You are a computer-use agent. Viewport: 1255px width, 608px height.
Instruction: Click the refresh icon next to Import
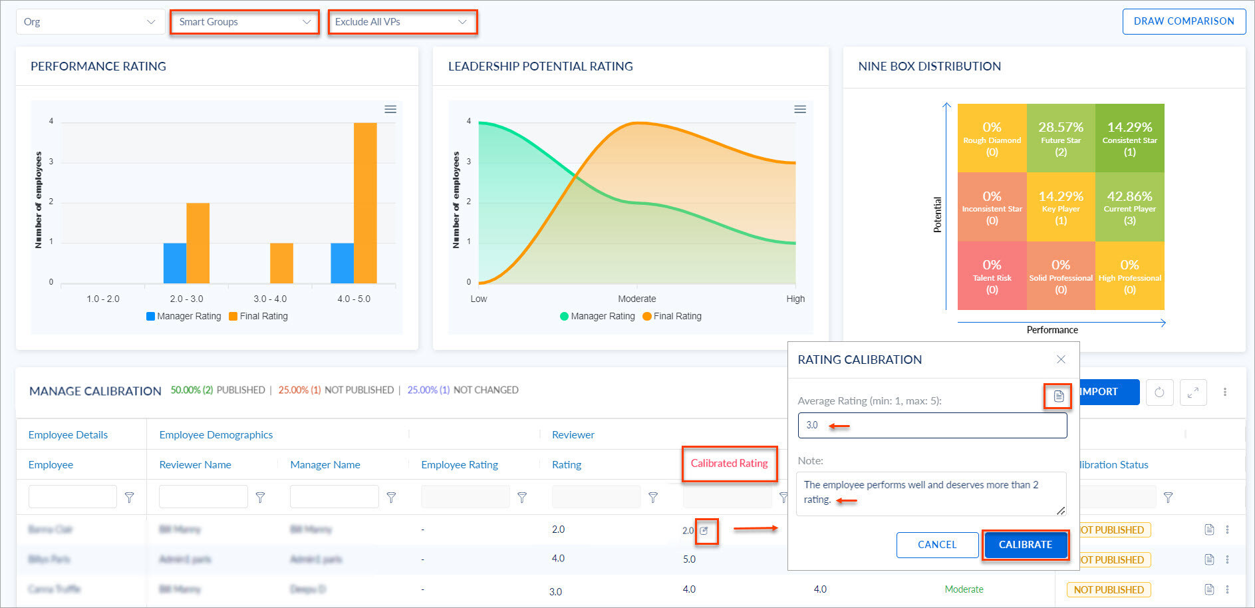(1159, 392)
